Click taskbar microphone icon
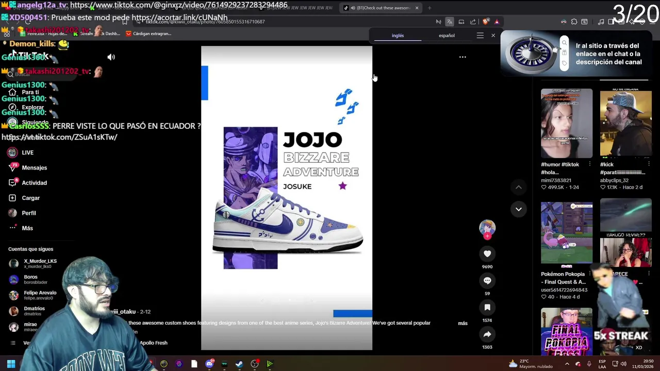Viewport: 660px width, 371px height. (x=589, y=364)
